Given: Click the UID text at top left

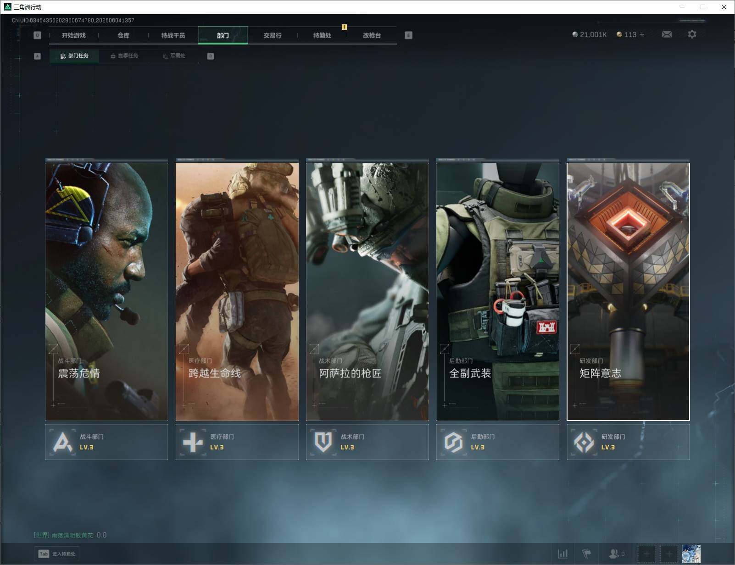Looking at the screenshot, I should (73, 20).
